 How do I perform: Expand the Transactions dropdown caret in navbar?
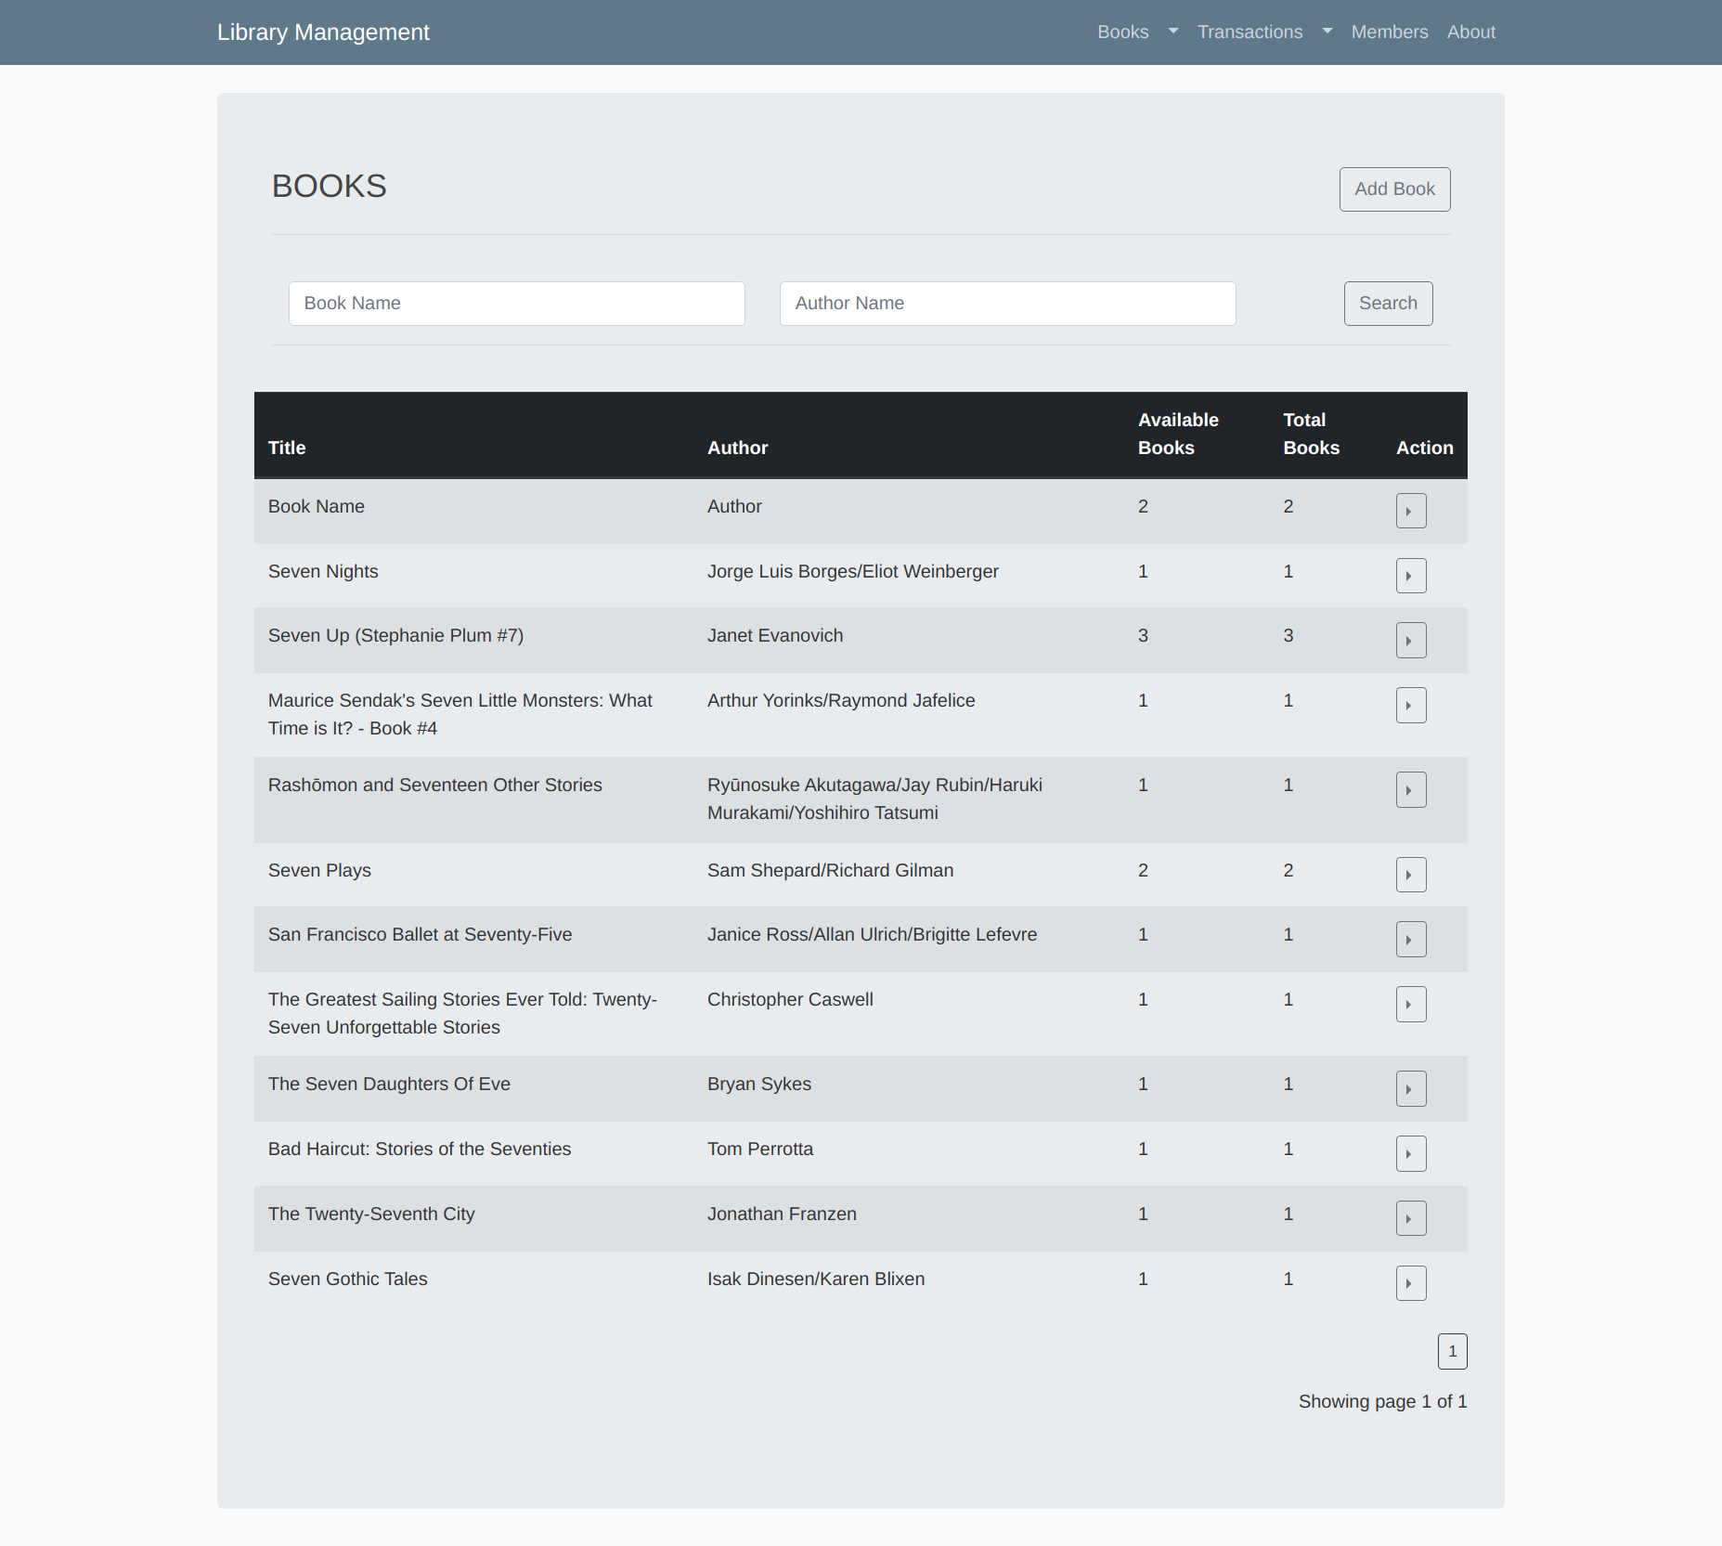1327,32
